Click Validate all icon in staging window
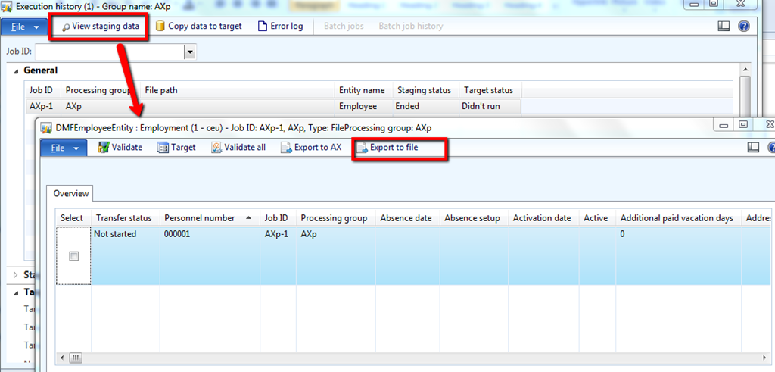This screenshot has height=372, width=775. click(216, 148)
